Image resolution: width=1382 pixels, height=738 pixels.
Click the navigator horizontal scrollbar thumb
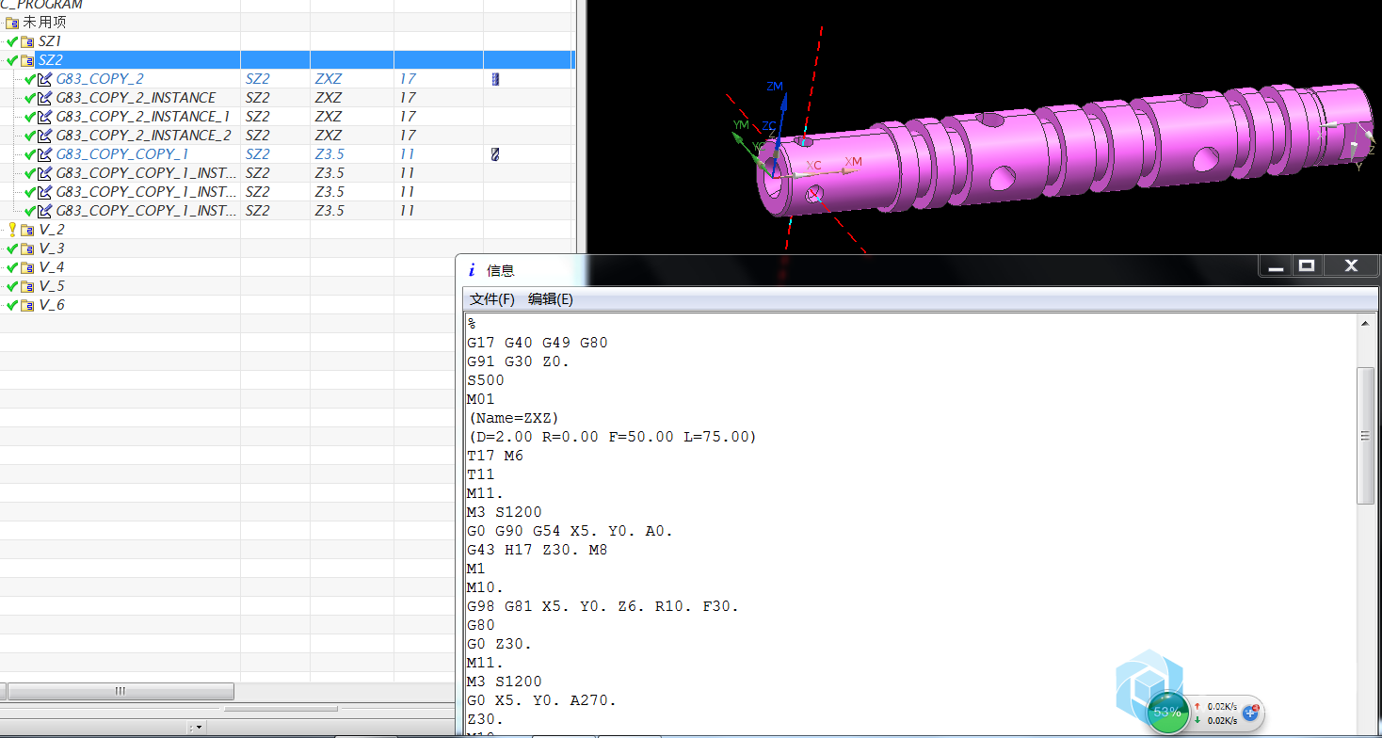[121, 691]
